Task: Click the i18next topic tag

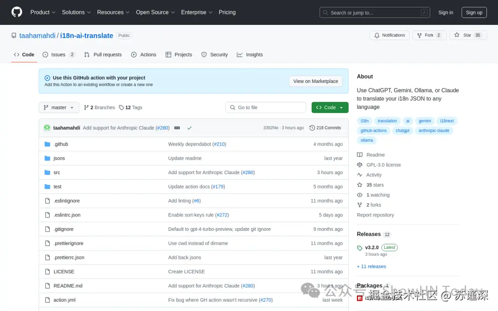Action: coord(446,121)
